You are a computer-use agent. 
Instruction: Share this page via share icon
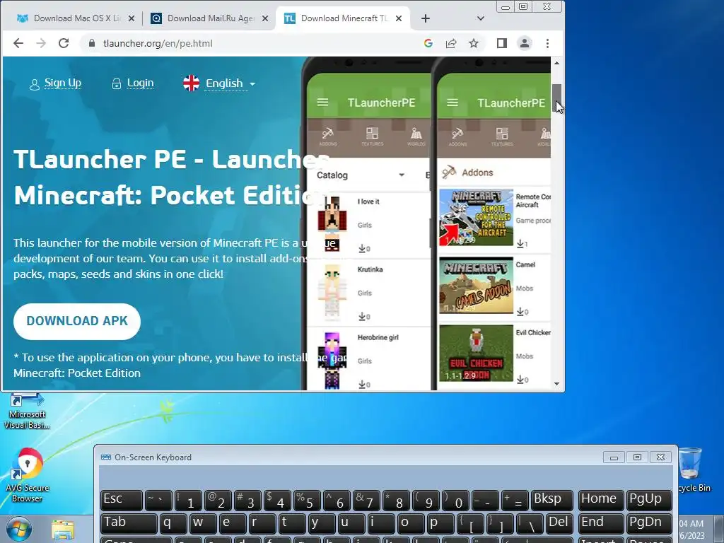click(x=451, y=43)
